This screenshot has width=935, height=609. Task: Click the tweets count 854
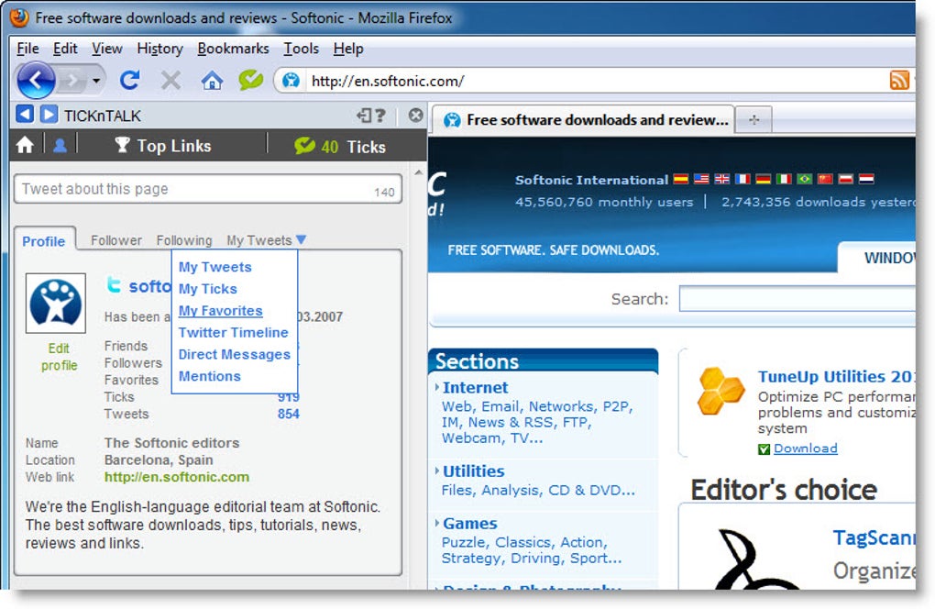tap(289, 414)
